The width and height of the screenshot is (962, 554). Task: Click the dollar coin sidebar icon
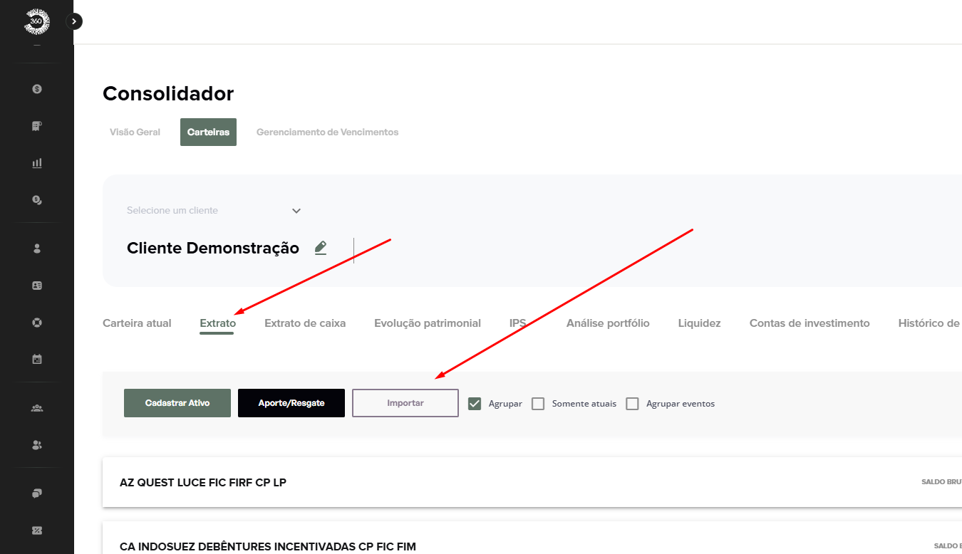tap(37, 89)
